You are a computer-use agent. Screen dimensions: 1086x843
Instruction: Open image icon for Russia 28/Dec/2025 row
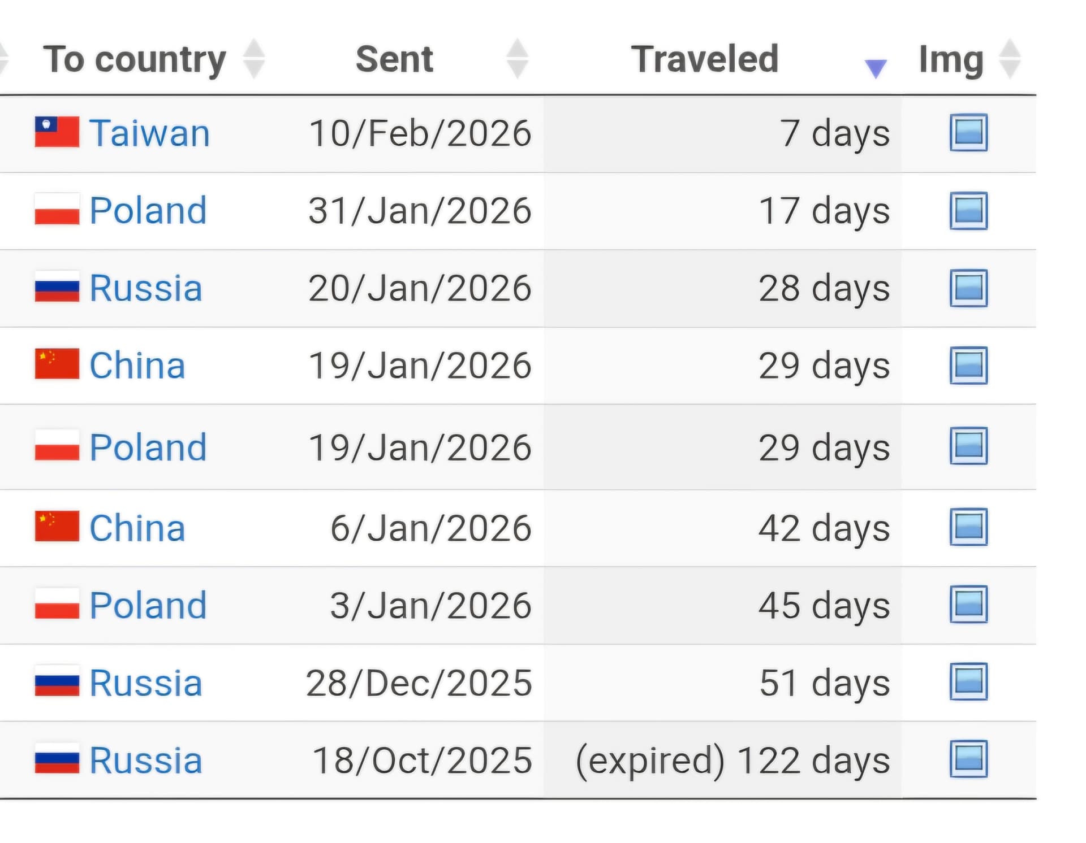pyautogui.click(x=968, y=682)
